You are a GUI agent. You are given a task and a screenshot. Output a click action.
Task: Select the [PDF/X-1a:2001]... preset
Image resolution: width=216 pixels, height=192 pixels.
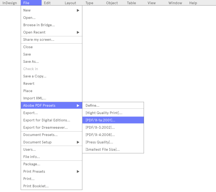coord(113,120)
